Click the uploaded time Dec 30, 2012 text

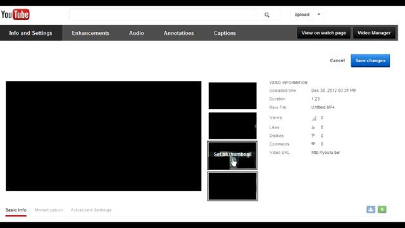click(333, 91)
